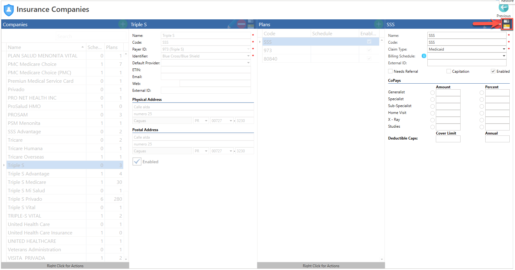Viewport: 515px width, 270px height.
Task: Click Right Click for Actions under Companies list
Action: (65, 266)
